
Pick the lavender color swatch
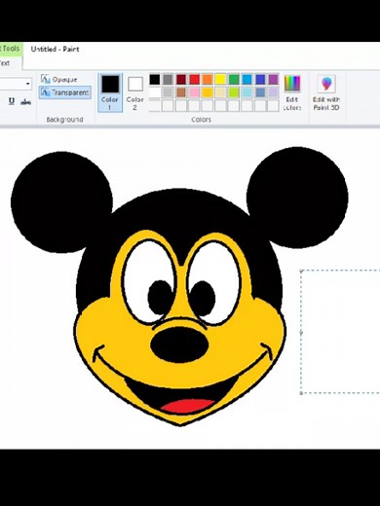point(273,92)
